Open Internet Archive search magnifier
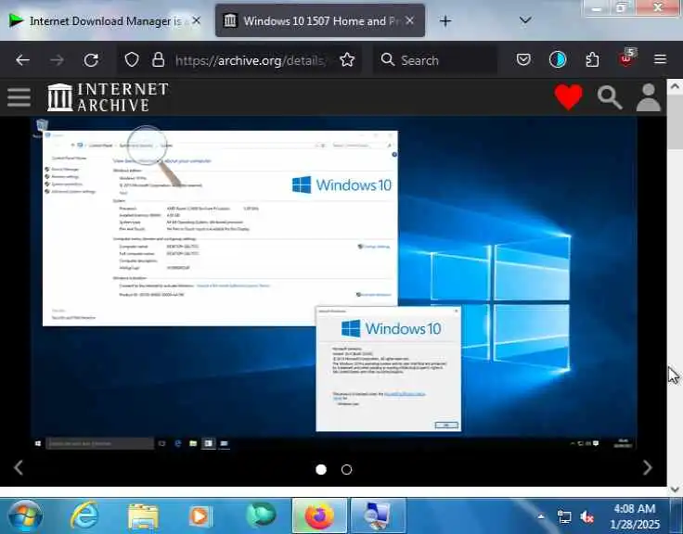This screenshot has height=534, width=683. click(610, 97)
